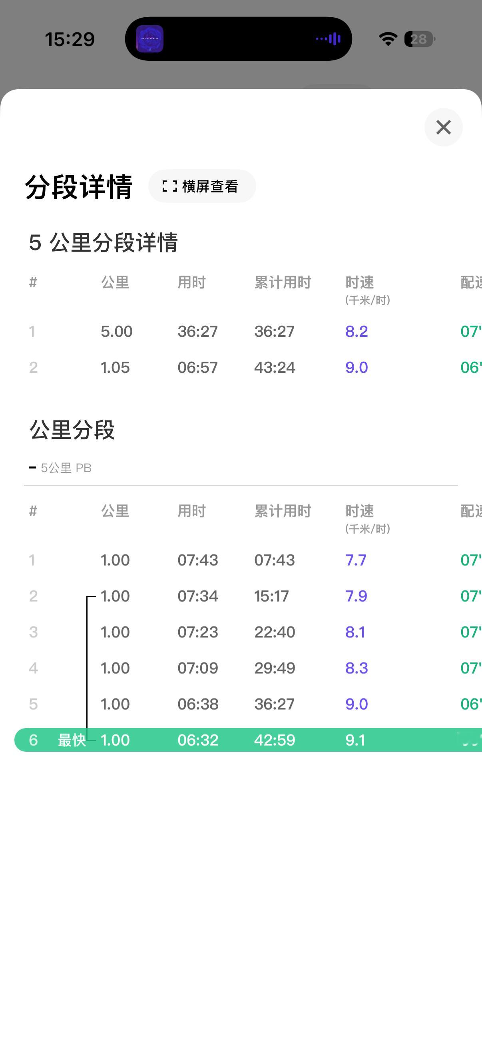Tap the 07:09 split time
The width and height of the screenshot is (482, 1049).
pos(198,668)
